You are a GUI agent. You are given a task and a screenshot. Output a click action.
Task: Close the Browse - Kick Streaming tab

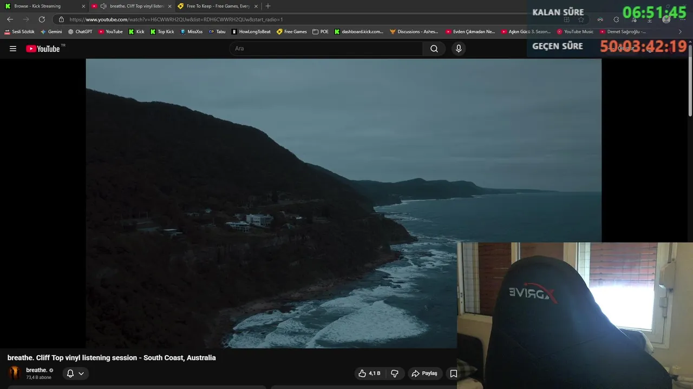click(x=83, y=6)
